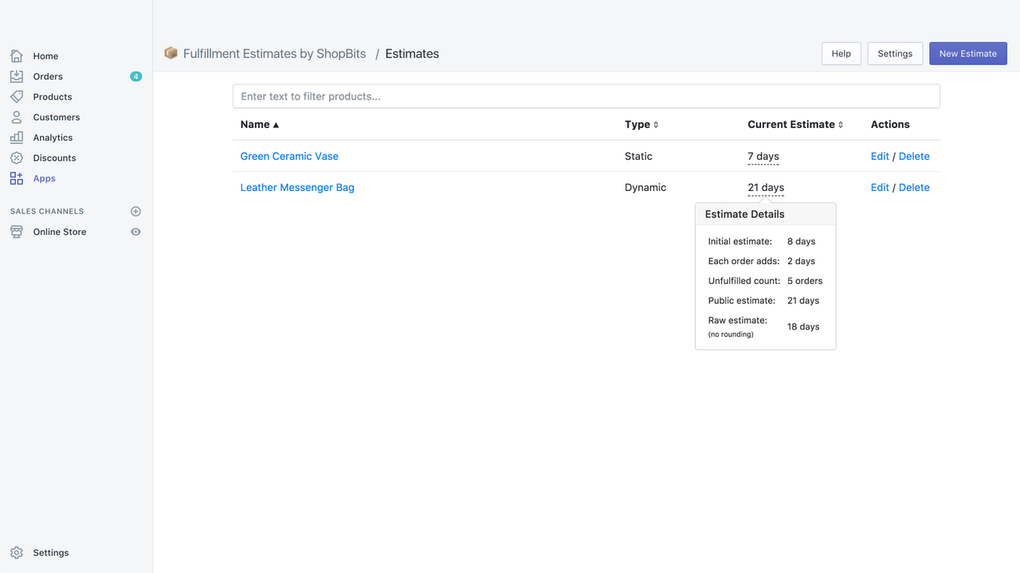The width and height of the screenshot is (1020, 573).
Task: Click the Home icon in sidebar
Action: [x=17, y=56]
